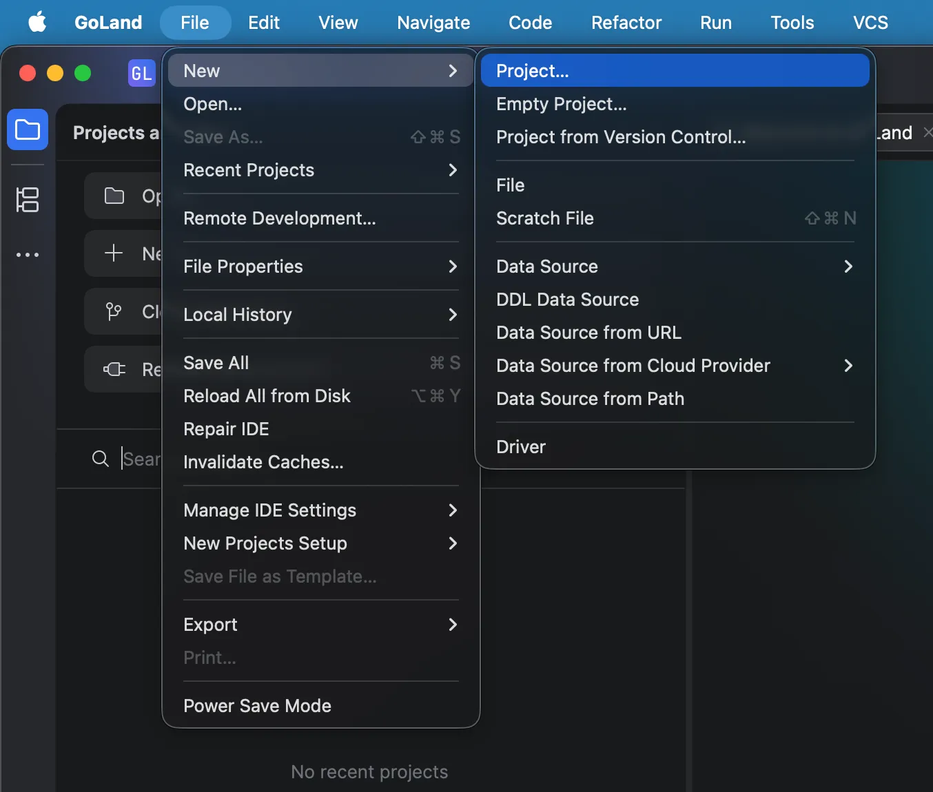Screen dimensions: 933x792
Task: Click the three-dots more options icon
Action: [x=28, y=255]
